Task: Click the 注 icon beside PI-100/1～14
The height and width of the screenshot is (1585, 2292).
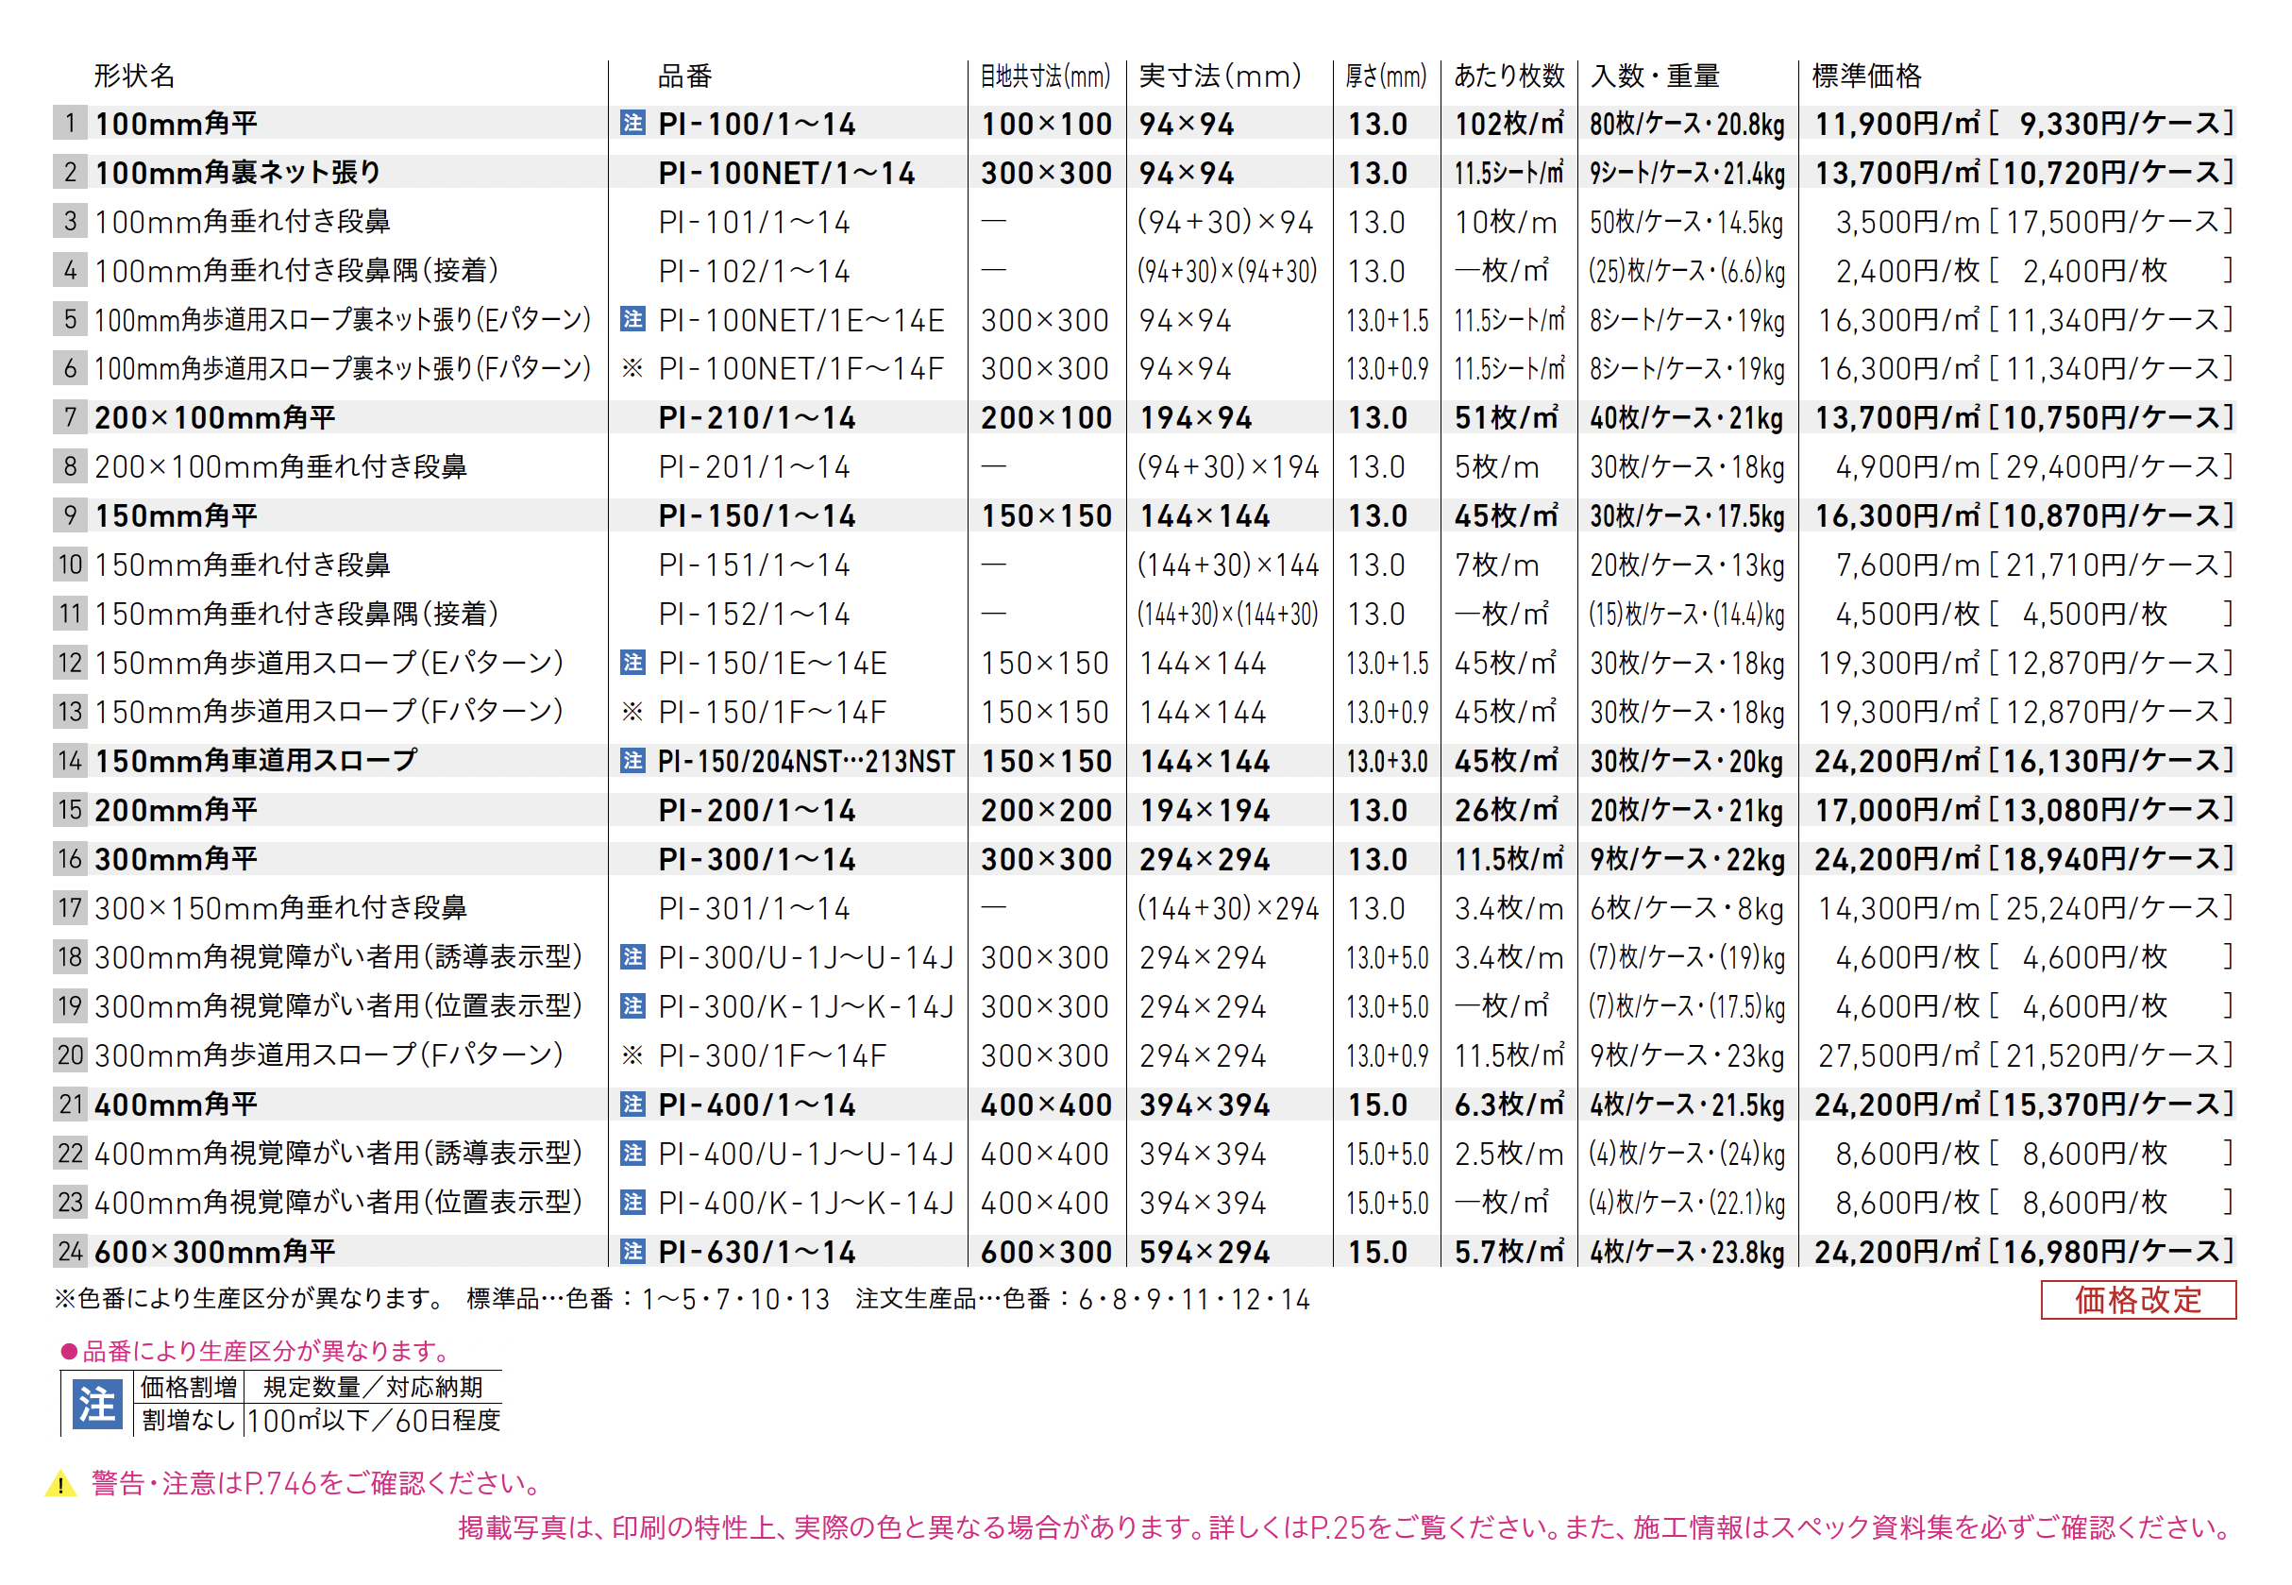Action: click(x=632, y=122)
